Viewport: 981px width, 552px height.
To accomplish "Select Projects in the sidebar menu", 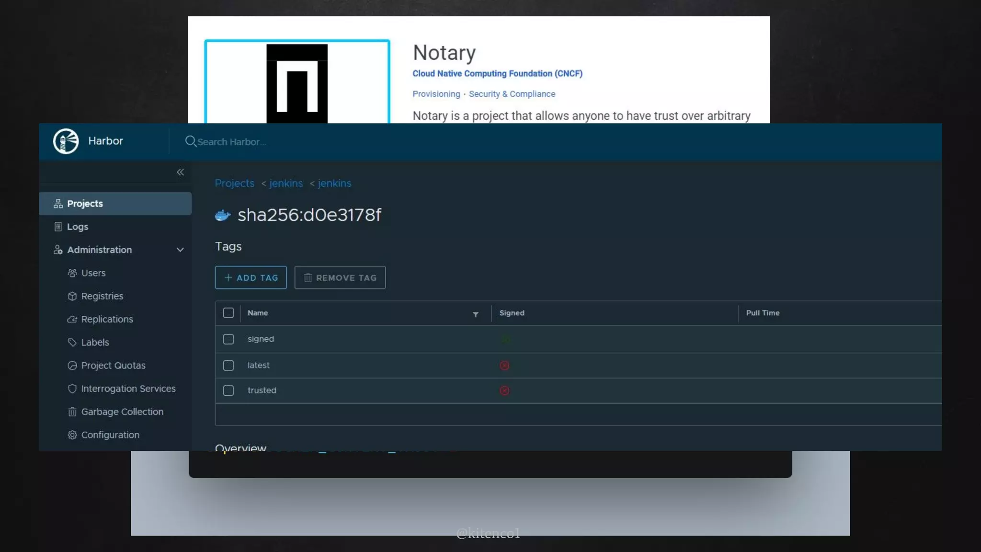I will point(85,204).
